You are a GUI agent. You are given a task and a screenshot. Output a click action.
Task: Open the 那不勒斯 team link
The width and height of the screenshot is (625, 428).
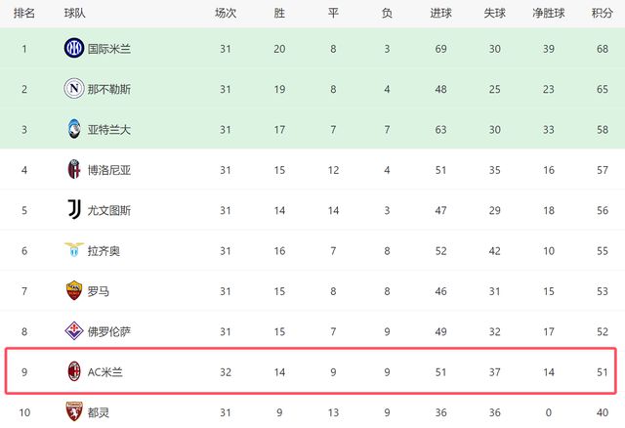click(108, 89)
